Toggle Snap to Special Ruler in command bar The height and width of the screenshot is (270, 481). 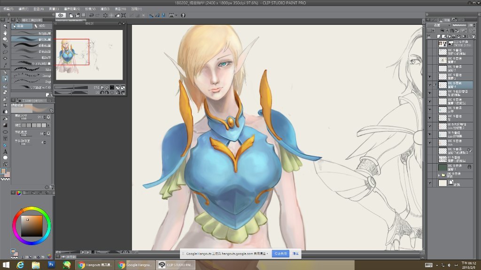tap(157, 15)
